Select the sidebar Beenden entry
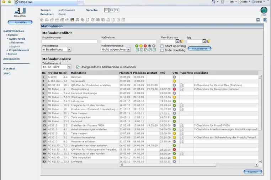 [x=12, y=54]
